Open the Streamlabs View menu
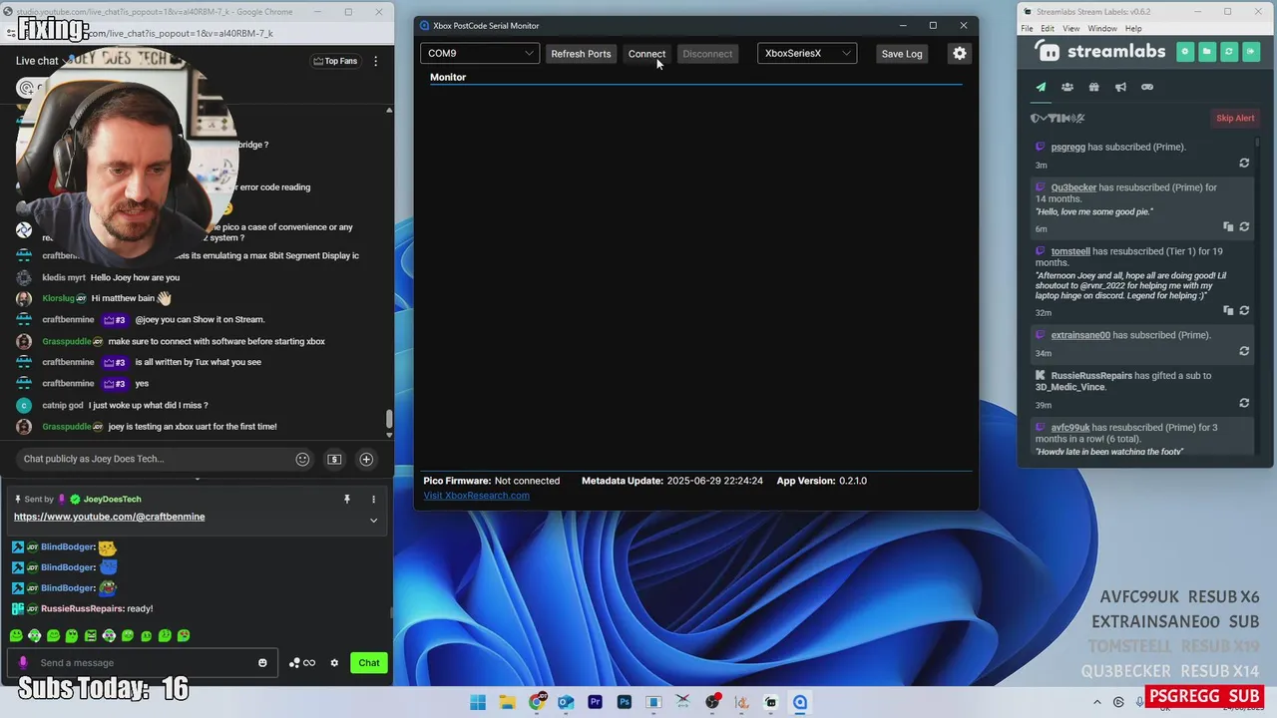The width and height of the screenshot is (1277, 718). click(1070, 28)
